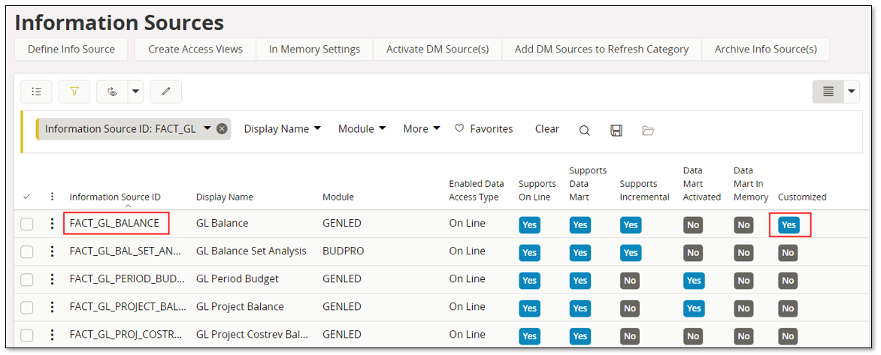Sort by Information Source ID column header
Image resolution: width=881 pixels, height=355 pixels.
(115, 197)
